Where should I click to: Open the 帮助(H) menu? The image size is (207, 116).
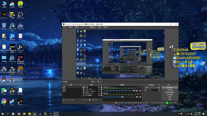pos(106,27)
